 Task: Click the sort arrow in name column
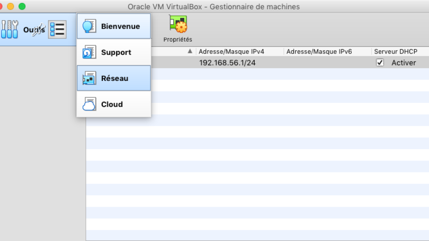pyautogui.click(x=190, y=51)
